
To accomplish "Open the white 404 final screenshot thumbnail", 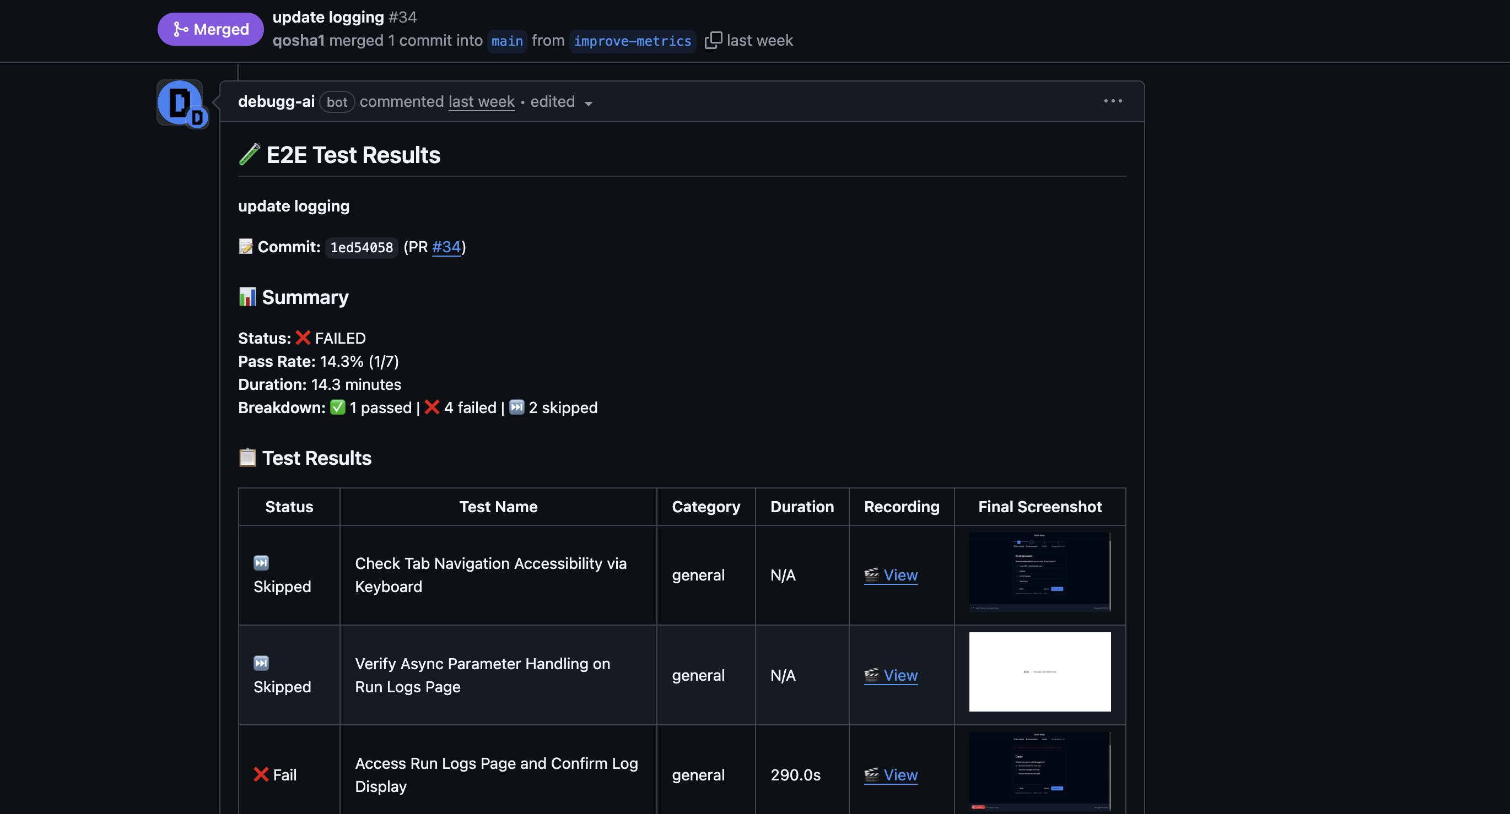I will [1039, 672].
